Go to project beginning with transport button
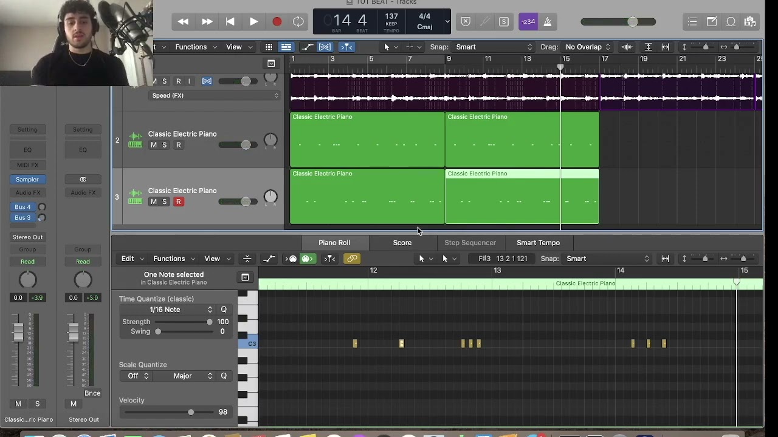Screen dimensions: 778x437 tap(230, 22)
